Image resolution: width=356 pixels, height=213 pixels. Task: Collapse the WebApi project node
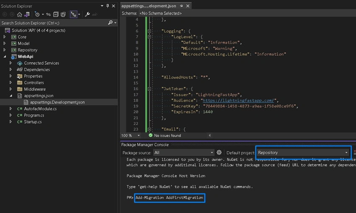pyautogui.click(x=5, y=56)
